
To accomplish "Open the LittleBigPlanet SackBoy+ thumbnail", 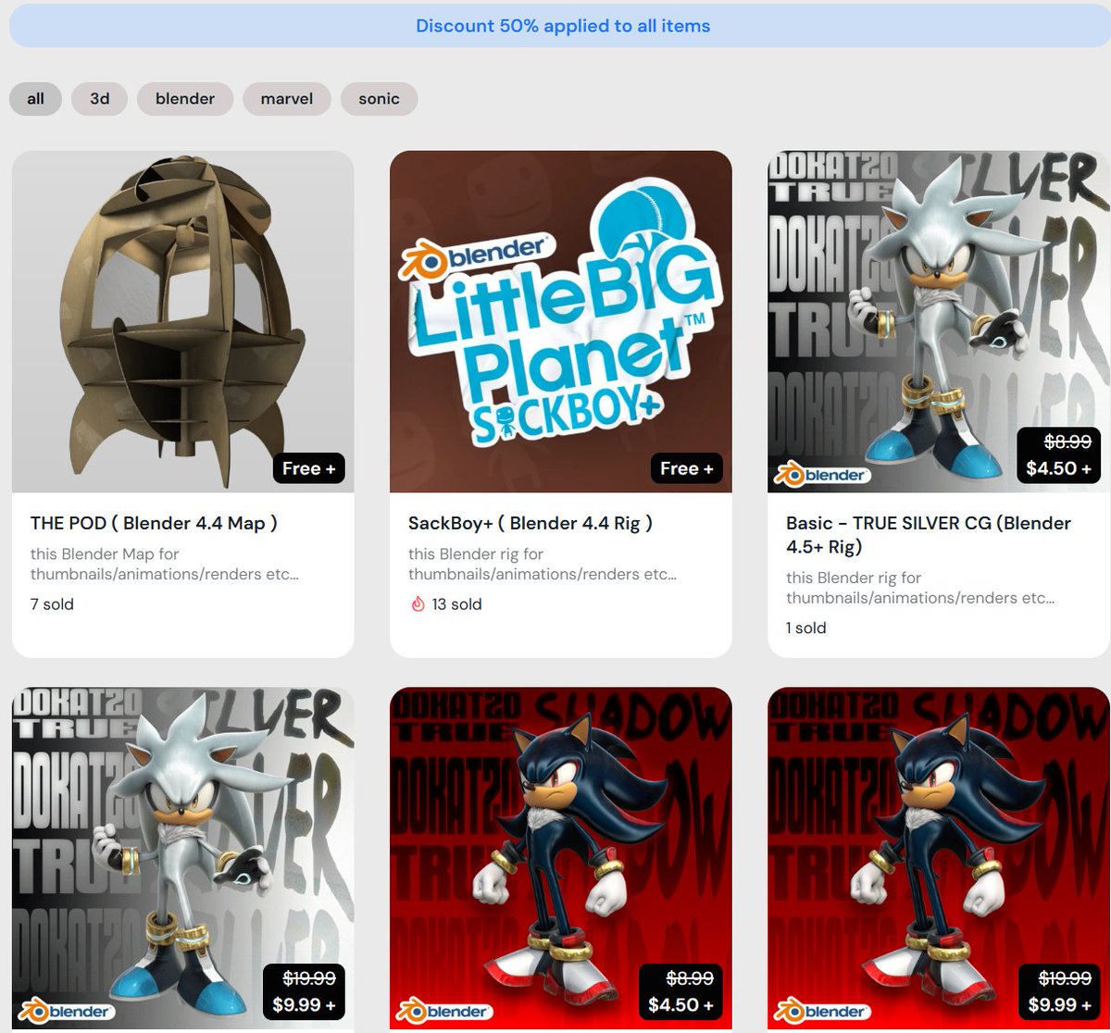I will pyautogui.click(x=561, y=321).
